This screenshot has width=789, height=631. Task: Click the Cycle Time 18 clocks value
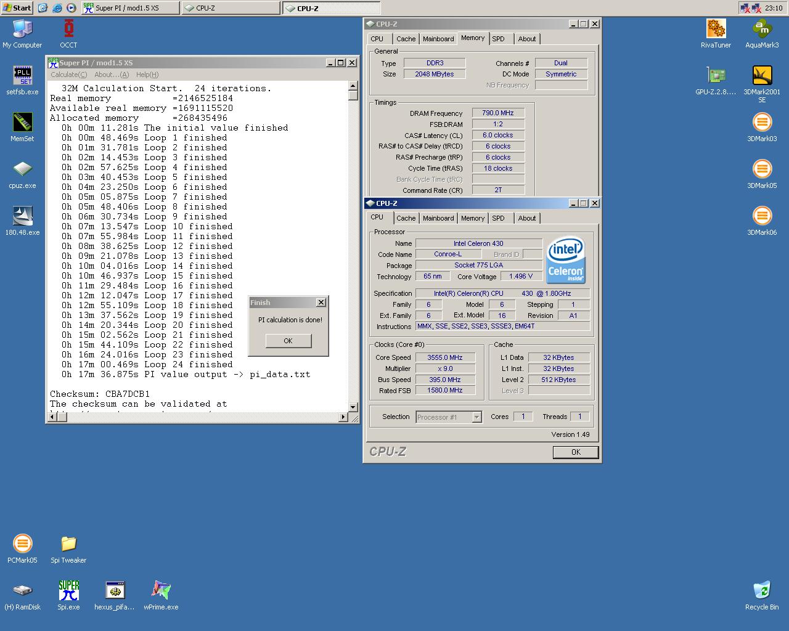point(498,168)
